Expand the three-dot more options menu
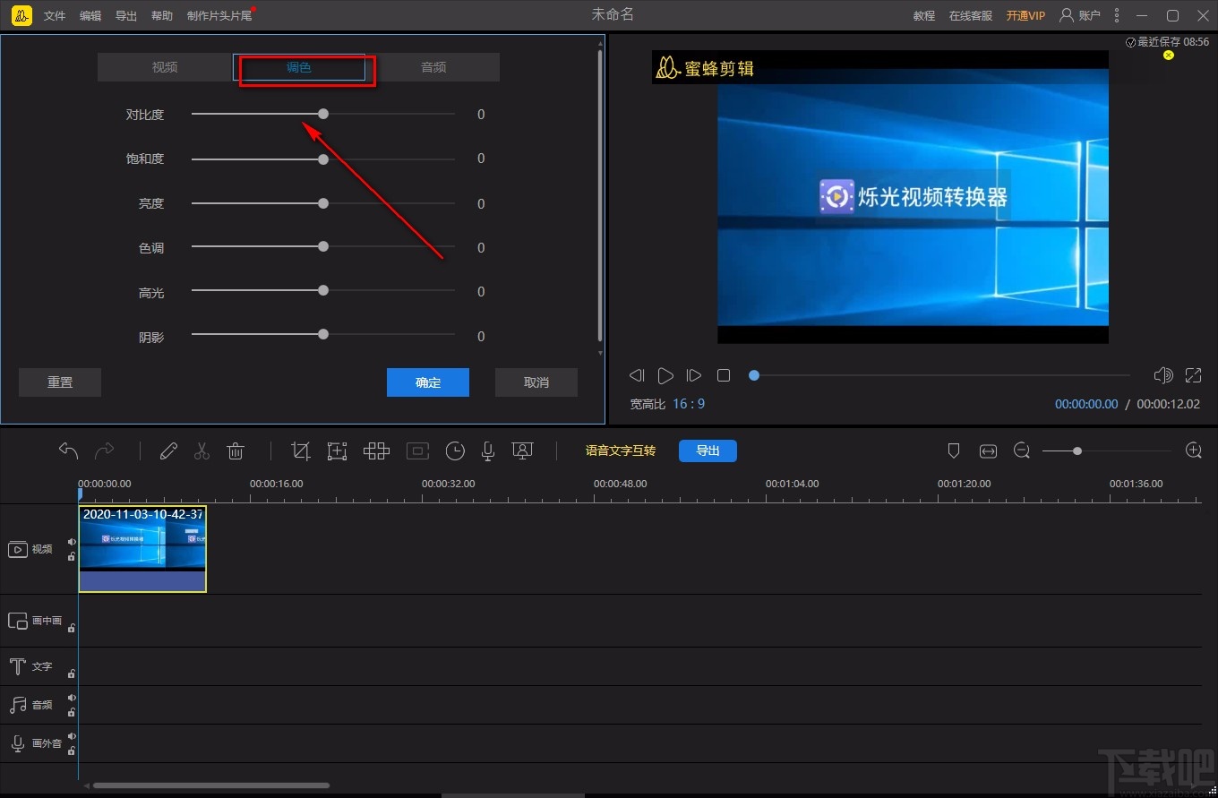This screenshot has height=798, width=1218. click(1117, 15)
